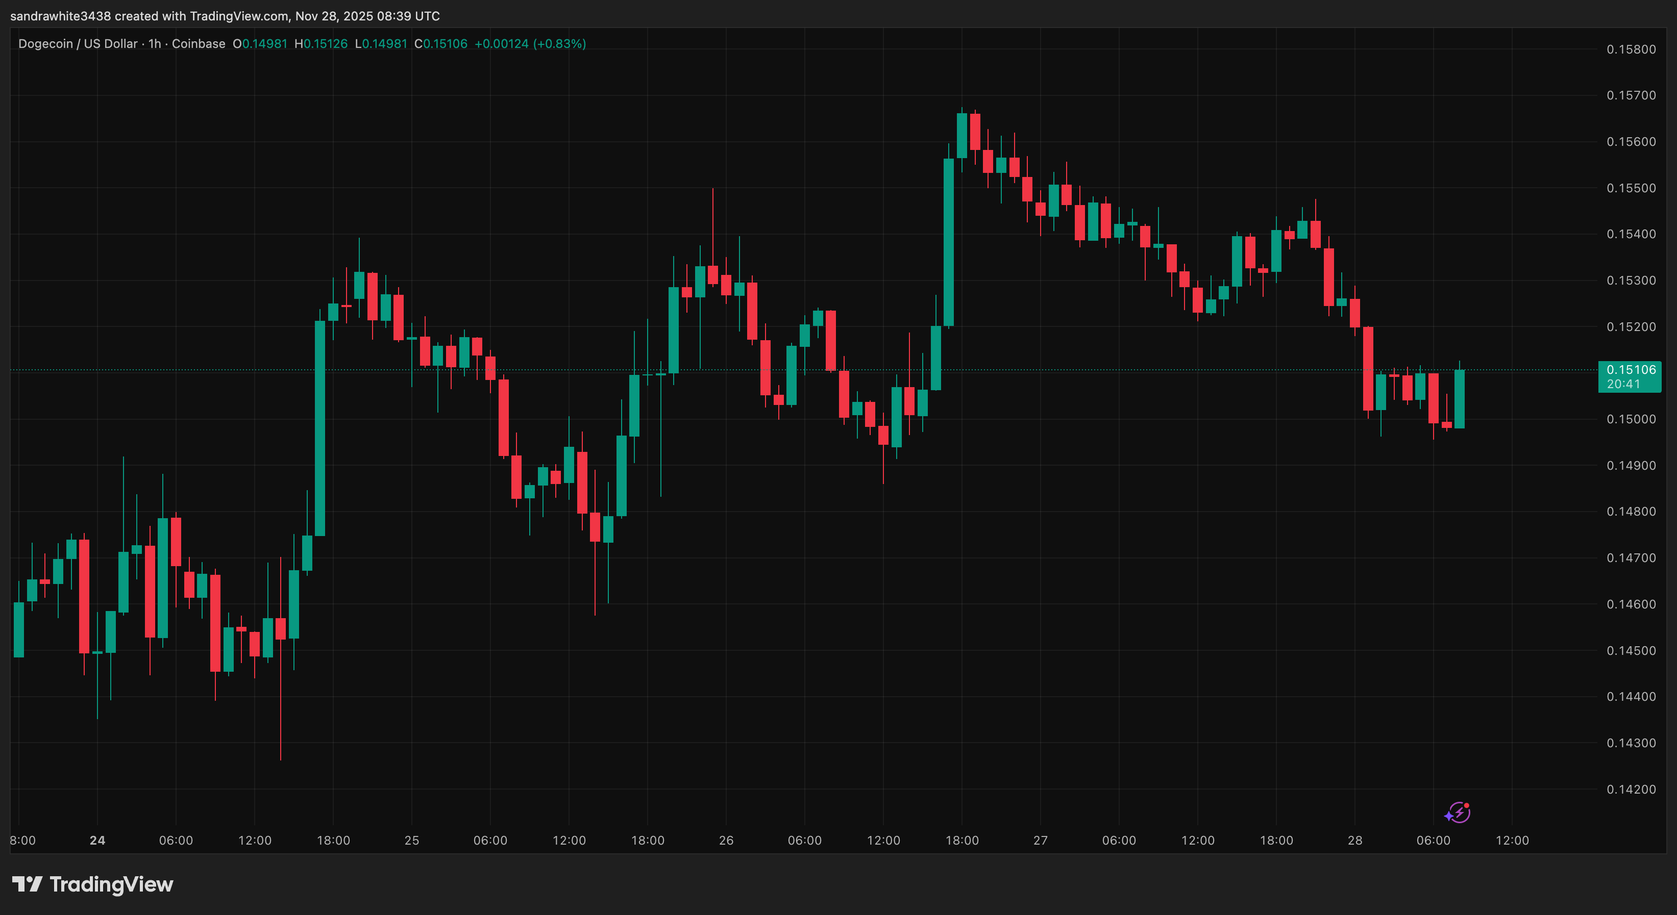Toggle the low value L0.14981
Screen dimensions: 1677x915
coord(382,43)
